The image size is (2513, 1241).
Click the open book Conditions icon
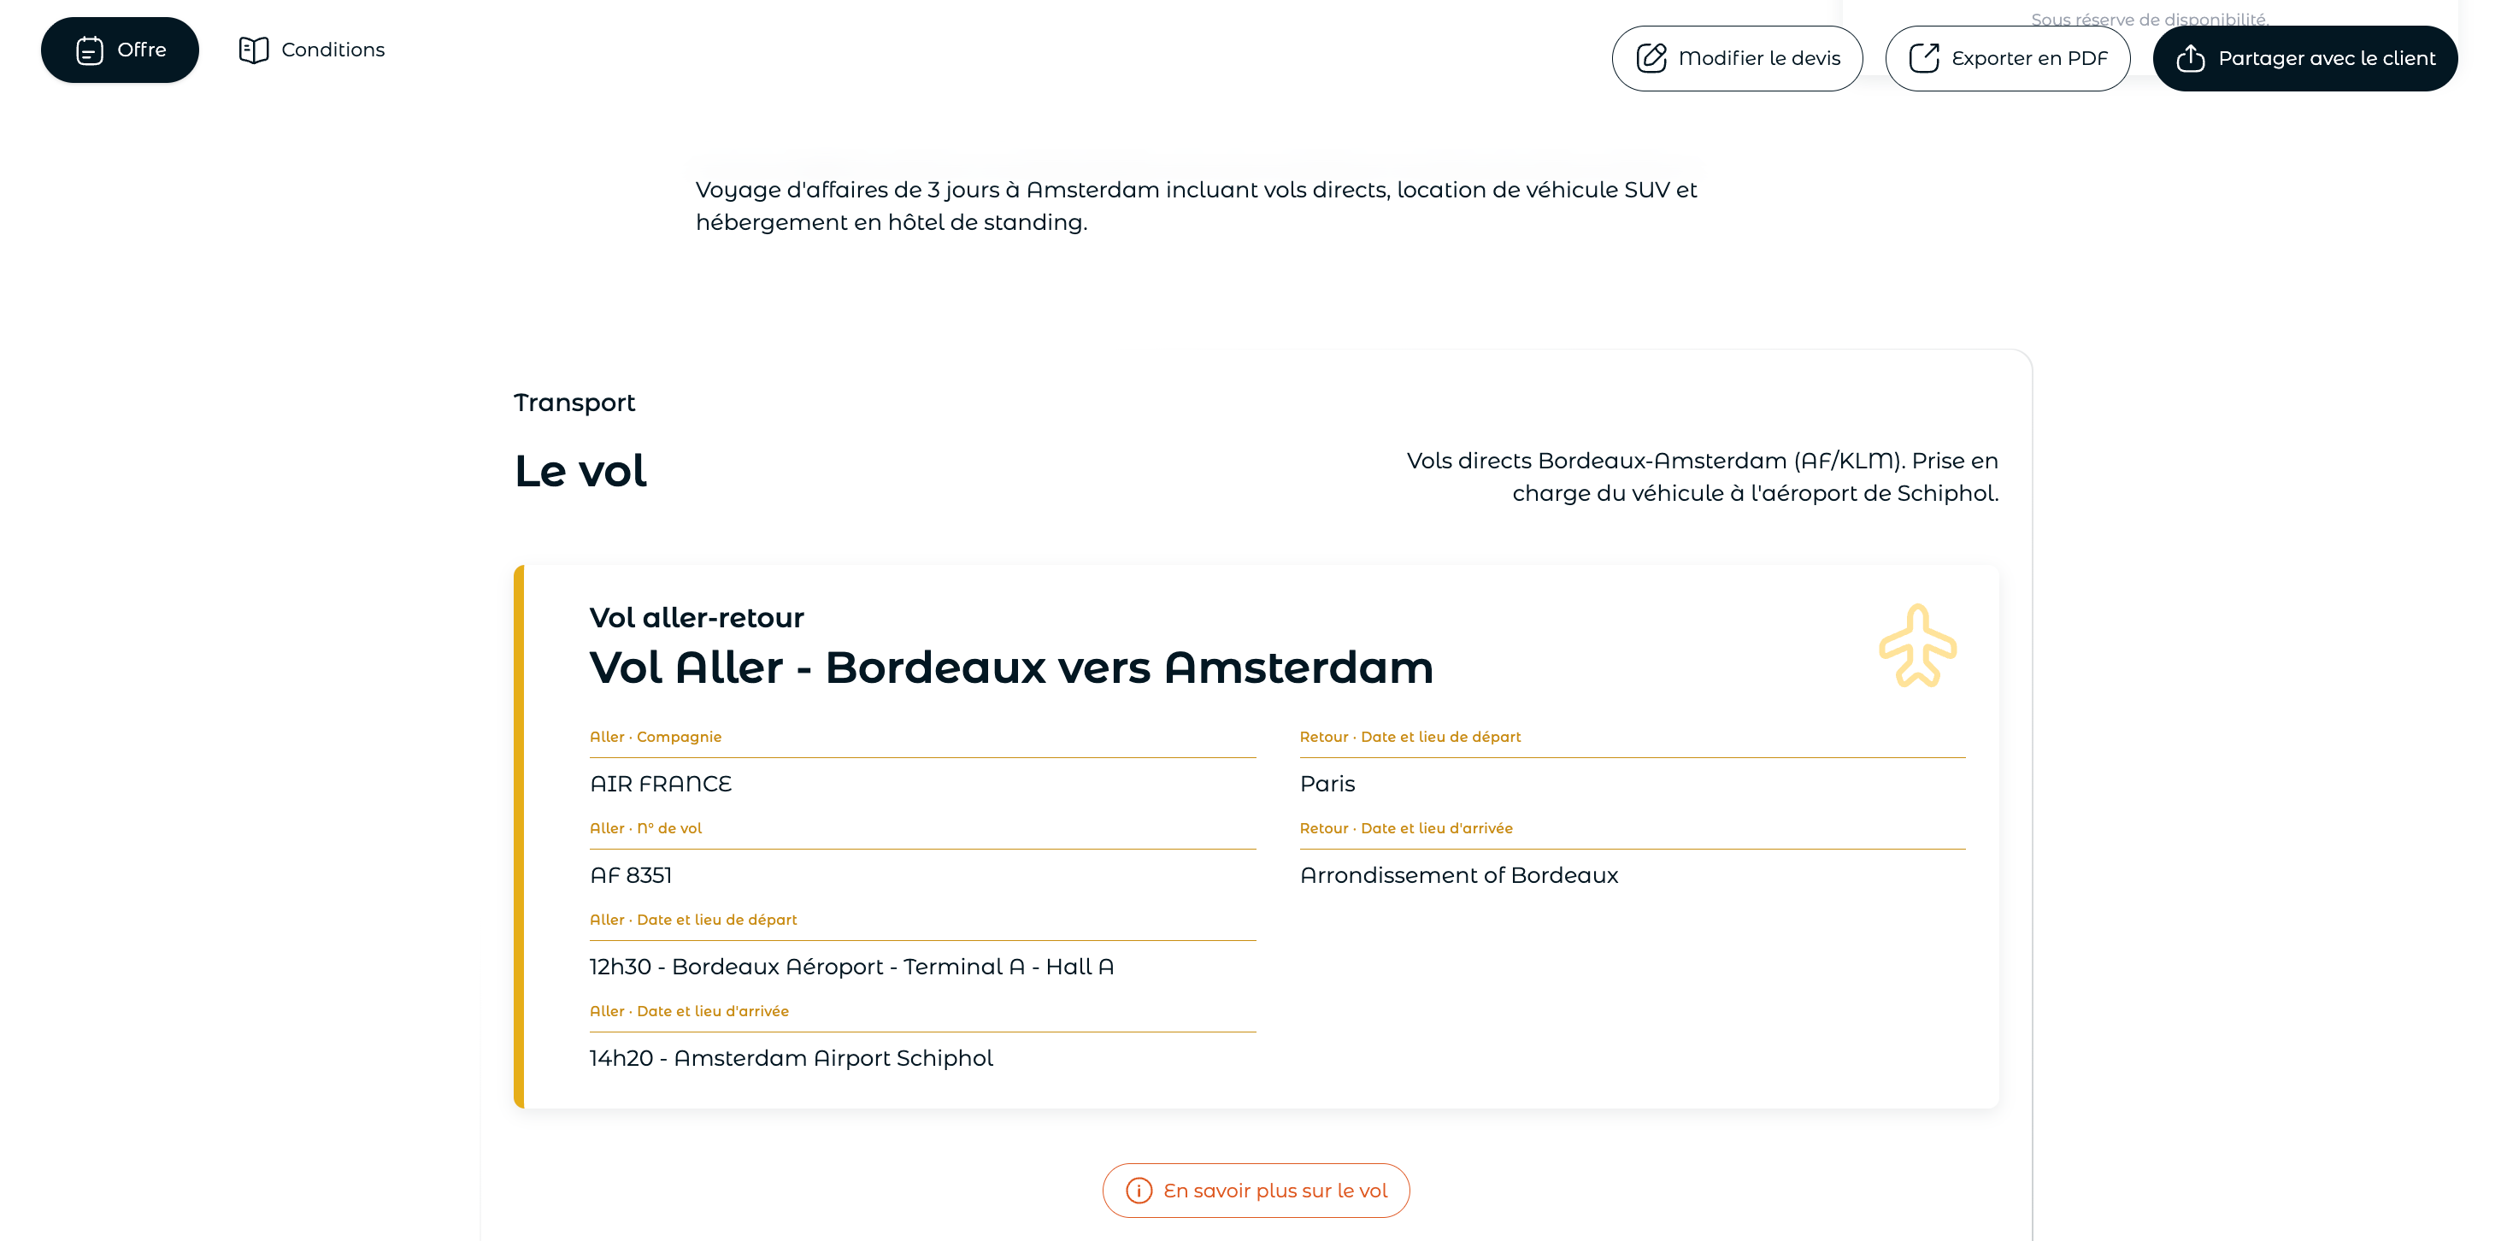[x=254, y=50]
